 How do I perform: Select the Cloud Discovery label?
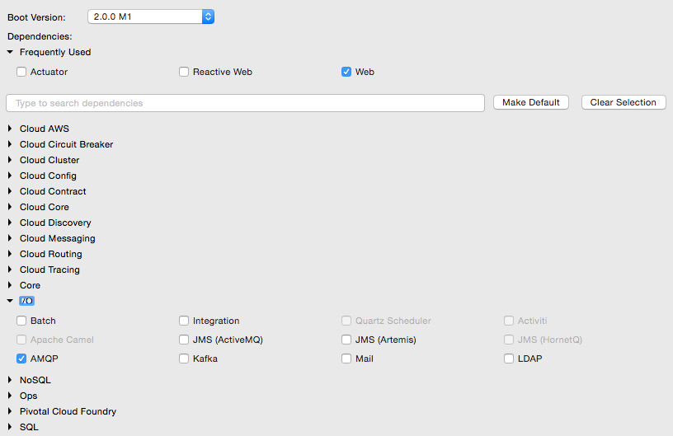click(x=55, y=223)
